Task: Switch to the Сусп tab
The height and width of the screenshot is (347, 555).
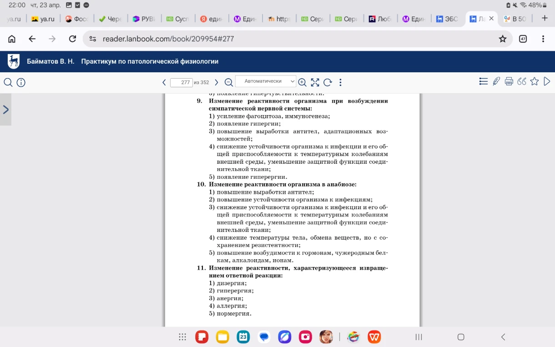Action: coord(178,19)
